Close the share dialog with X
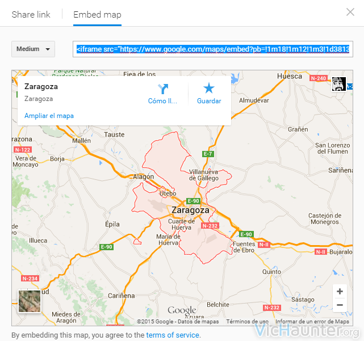Viewport: 364px width, 341px height. click(350, 12)
